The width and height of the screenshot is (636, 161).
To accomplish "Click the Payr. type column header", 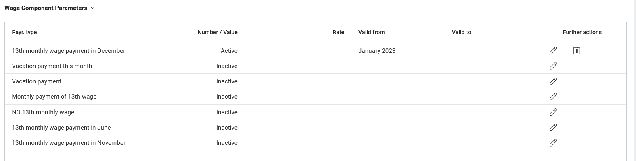I will [x=24, y=32].
